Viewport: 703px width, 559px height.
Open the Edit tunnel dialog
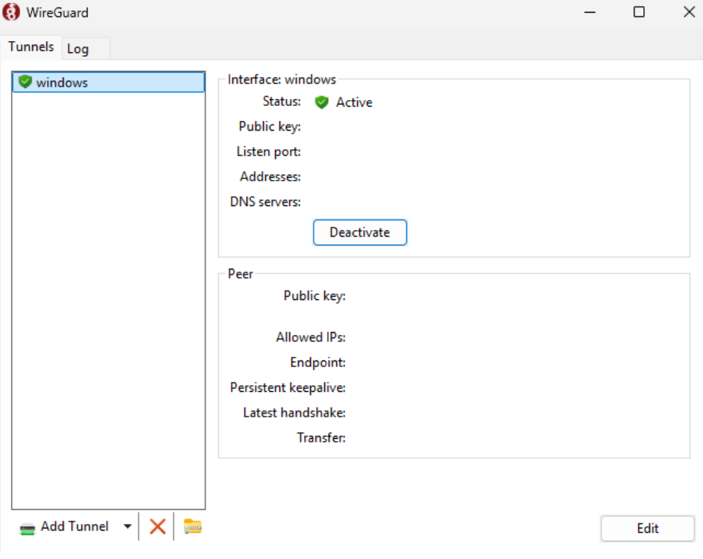[x=648, y=528]
